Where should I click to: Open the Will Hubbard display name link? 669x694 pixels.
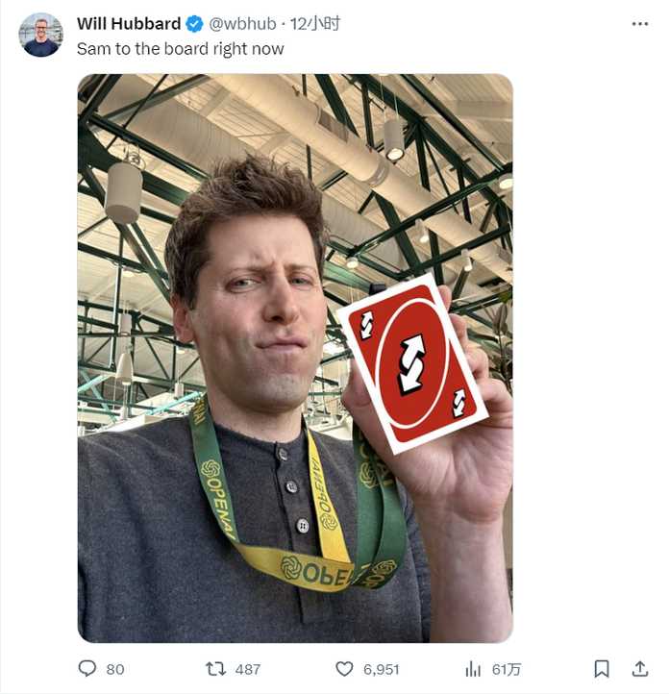coord(129,23)
